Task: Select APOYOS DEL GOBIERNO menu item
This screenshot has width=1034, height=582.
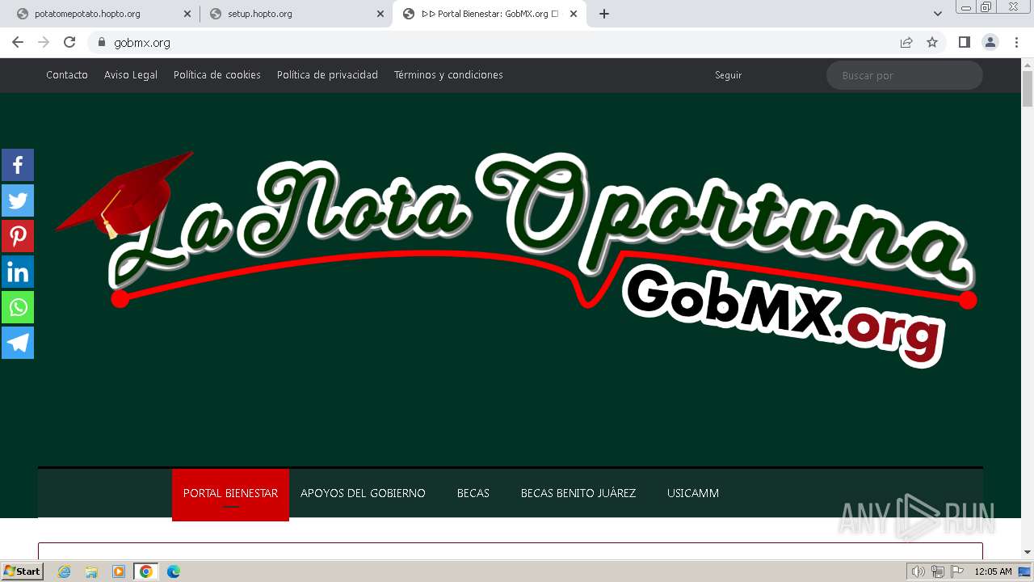Action: 363,493
